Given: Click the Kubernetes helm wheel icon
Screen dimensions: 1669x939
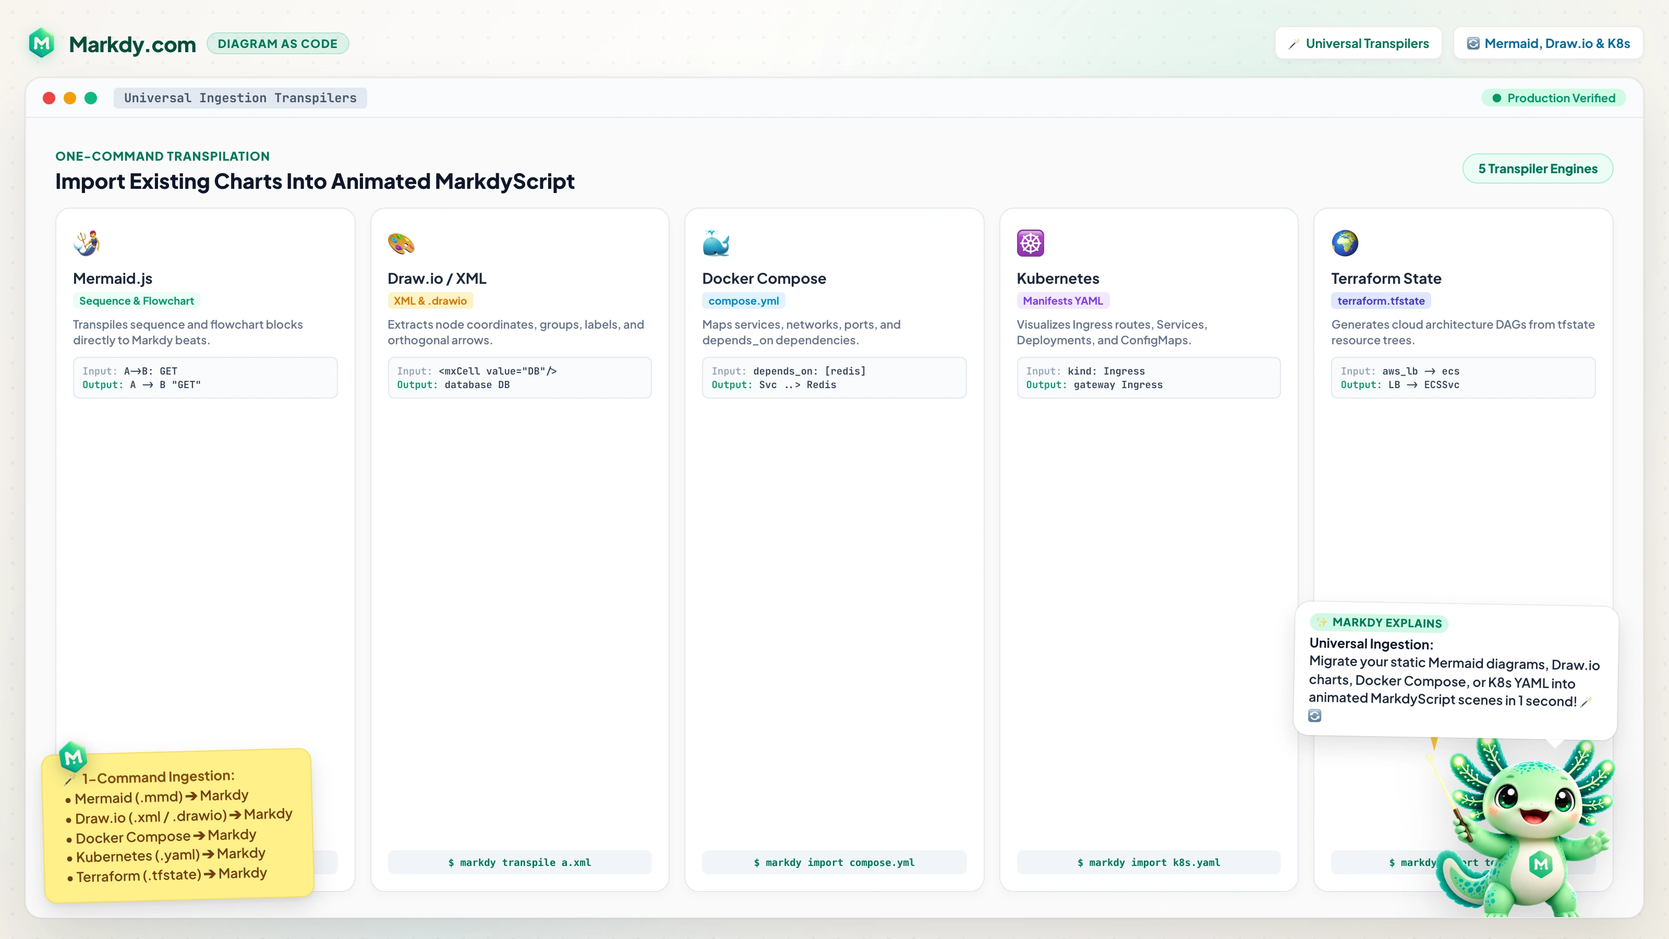Looking at the screenshot, I should [x=1030, y=243].
